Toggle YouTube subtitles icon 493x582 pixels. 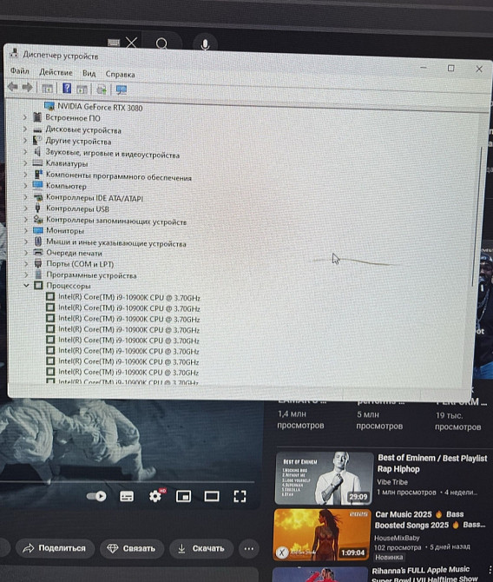pyautogui.click(x=127, y=496)
